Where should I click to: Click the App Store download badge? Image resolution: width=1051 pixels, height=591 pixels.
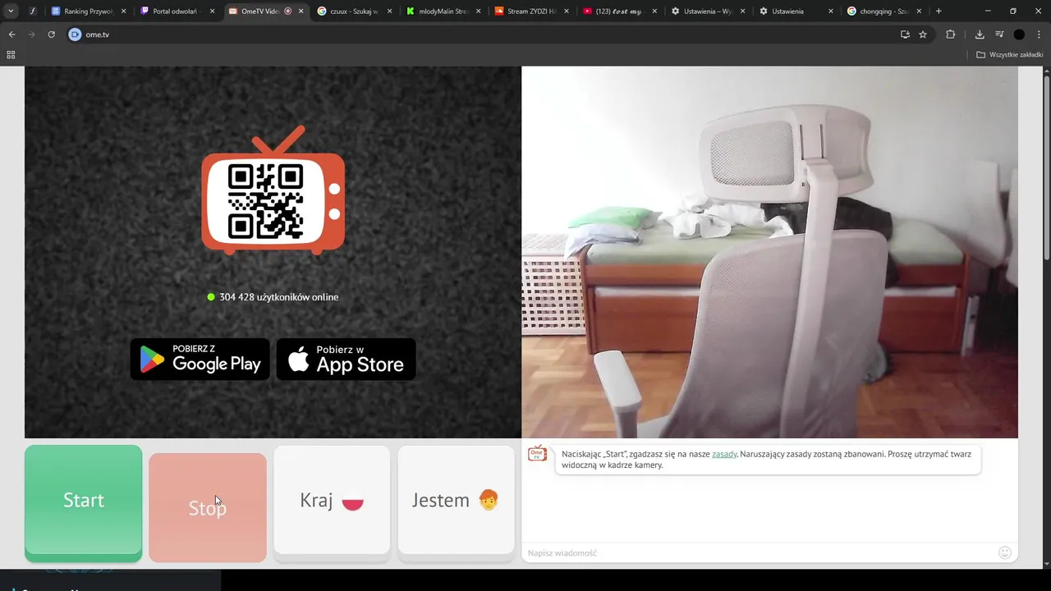point(346,359)
